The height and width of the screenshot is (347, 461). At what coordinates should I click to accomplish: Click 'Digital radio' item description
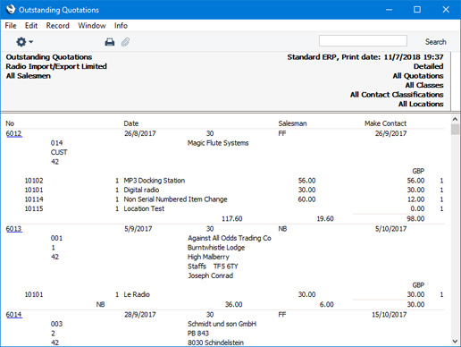141,190
